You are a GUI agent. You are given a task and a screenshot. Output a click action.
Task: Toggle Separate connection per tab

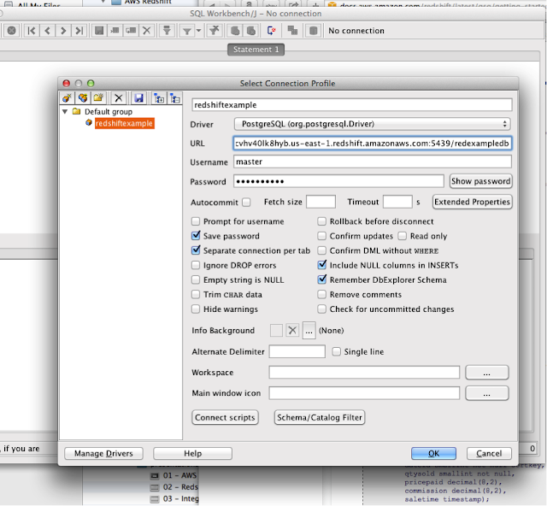pos(196,250)
